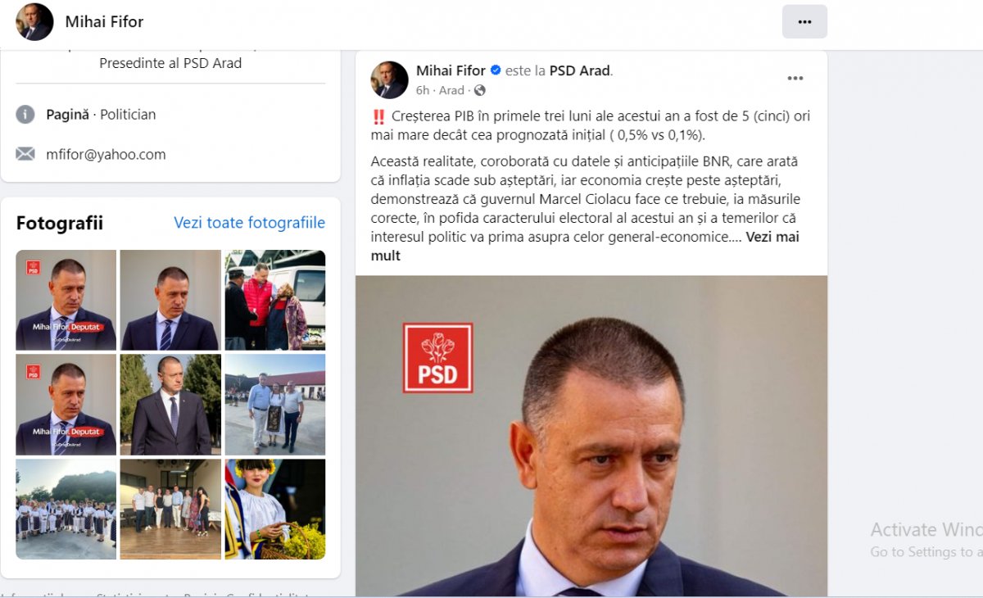
Task: Open the large PSD post image
Action: (x=591, y=436)
